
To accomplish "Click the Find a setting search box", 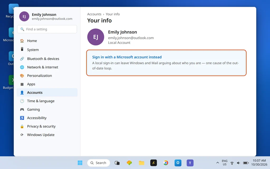I will pyautogui.click(x=47, y=29).
